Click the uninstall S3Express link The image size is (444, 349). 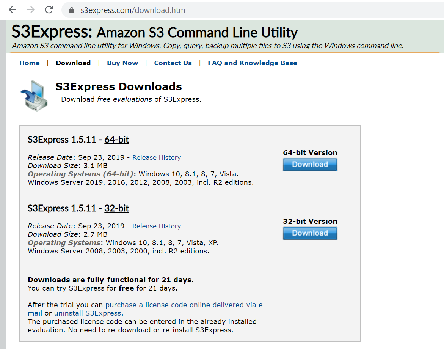88,313
